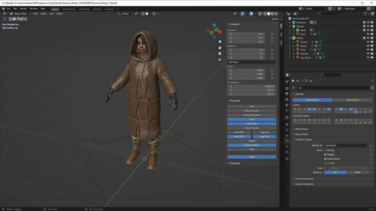376x211 pixels.
Task: Switch to the Texture Paint workspace tab
Action: (69, 9)
